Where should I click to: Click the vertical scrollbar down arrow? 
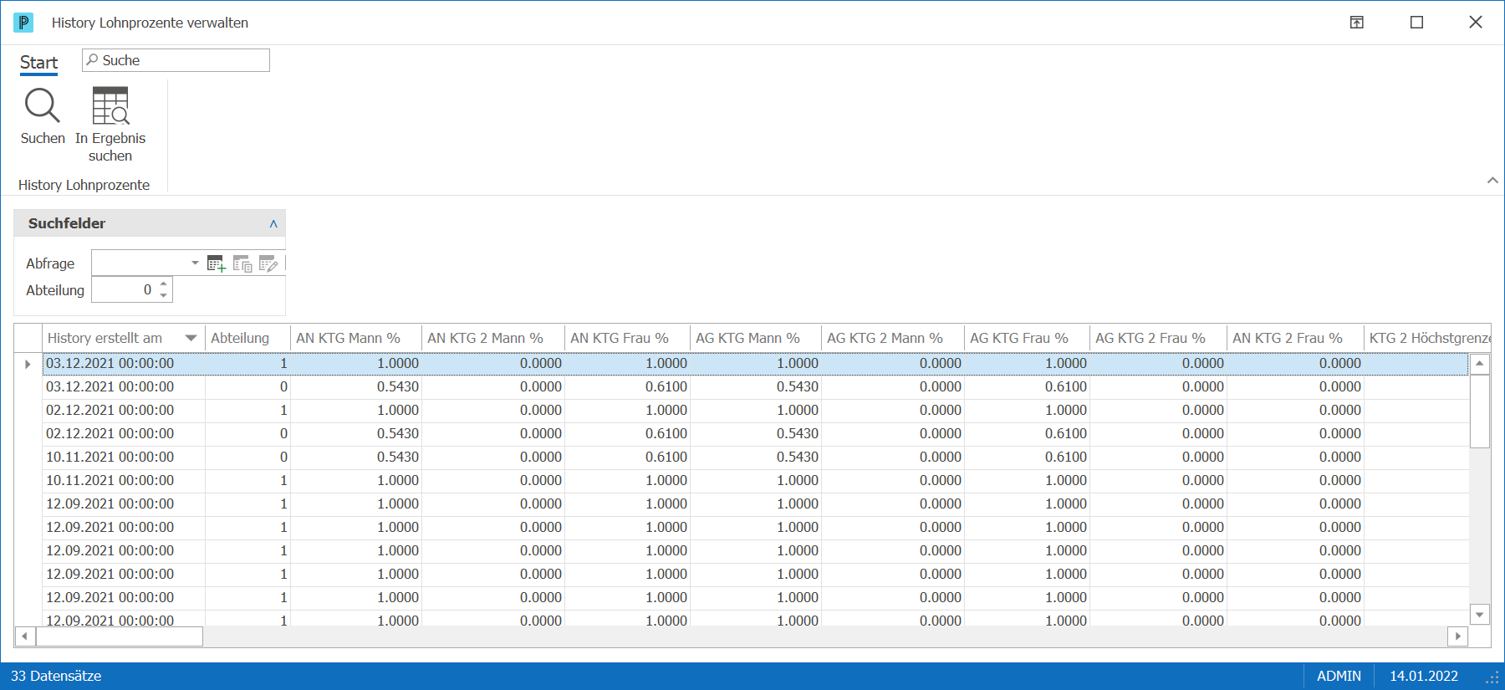pyautogui.click(x=1480, y=614)
